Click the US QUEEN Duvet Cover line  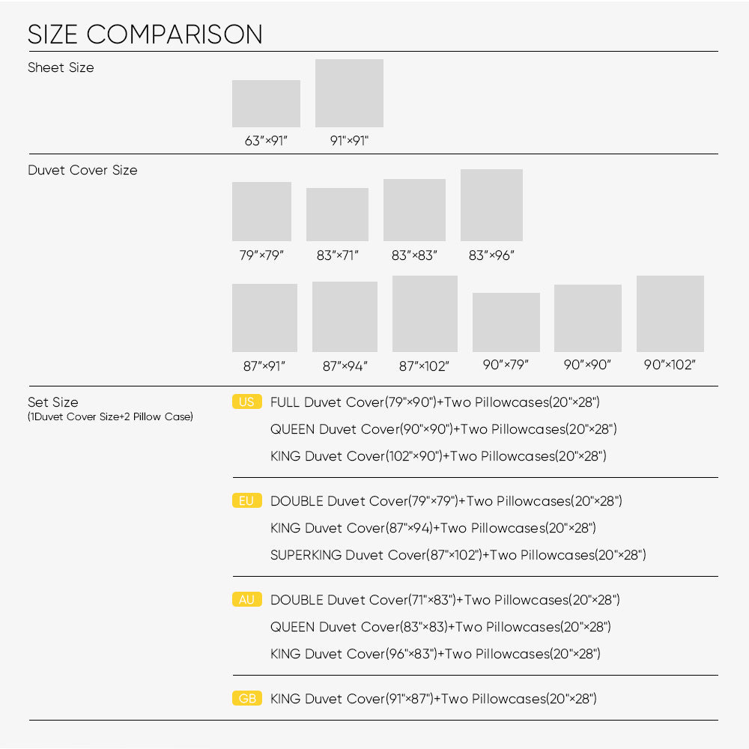pos(443,429)
